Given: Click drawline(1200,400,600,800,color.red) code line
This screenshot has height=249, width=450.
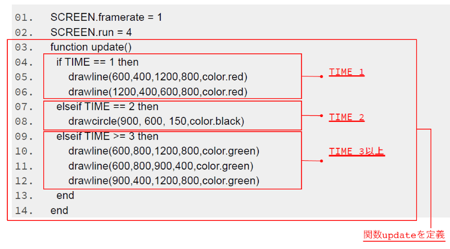Looking at the screenshot, I should [x=157, y=91].
